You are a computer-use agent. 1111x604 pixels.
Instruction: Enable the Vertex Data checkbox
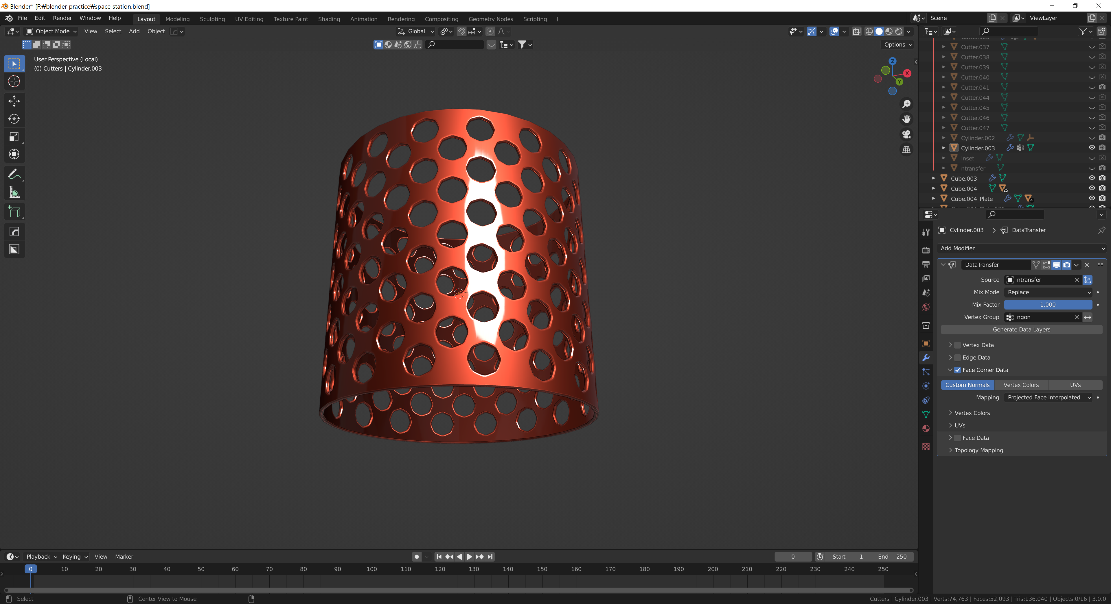point(957,345)
